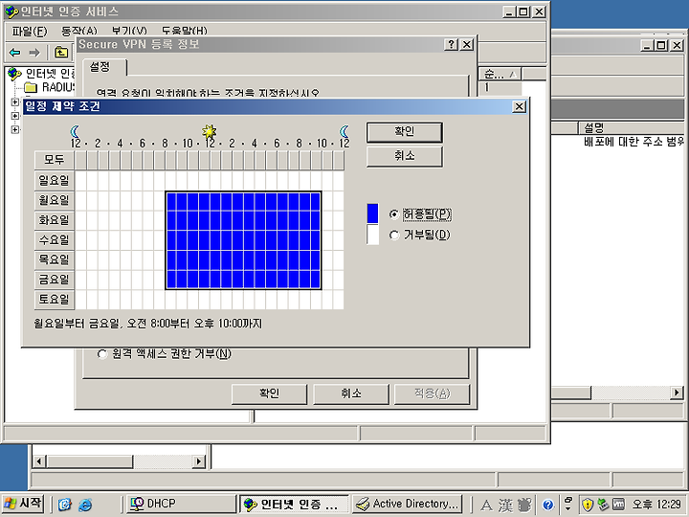
Task: Close the schedule restriction (일정 제약 조건) dialog
Action: [x=520, y=106]
